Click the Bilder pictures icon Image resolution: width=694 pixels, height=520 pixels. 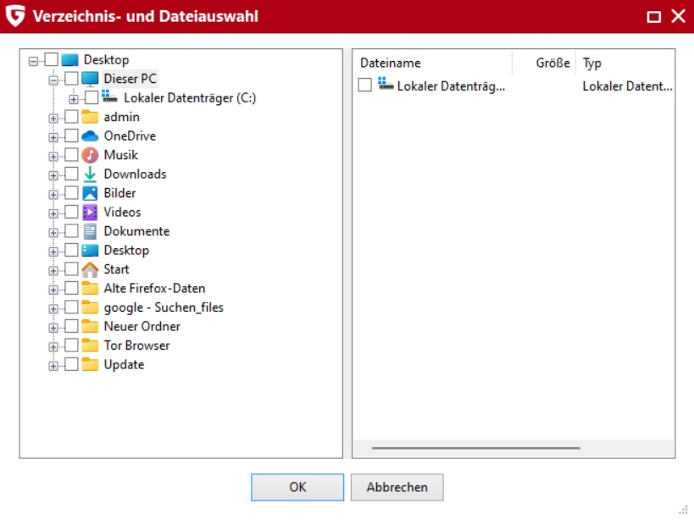tap(90, 193)
